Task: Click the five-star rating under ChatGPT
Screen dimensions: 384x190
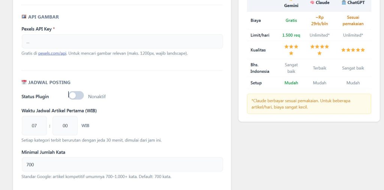Action: point(353,50)
